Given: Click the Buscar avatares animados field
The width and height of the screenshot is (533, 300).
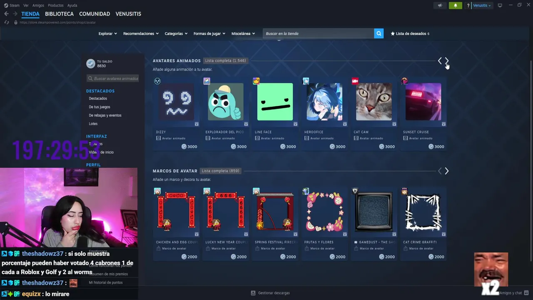Looking at the screenshot, I should 113,78.
